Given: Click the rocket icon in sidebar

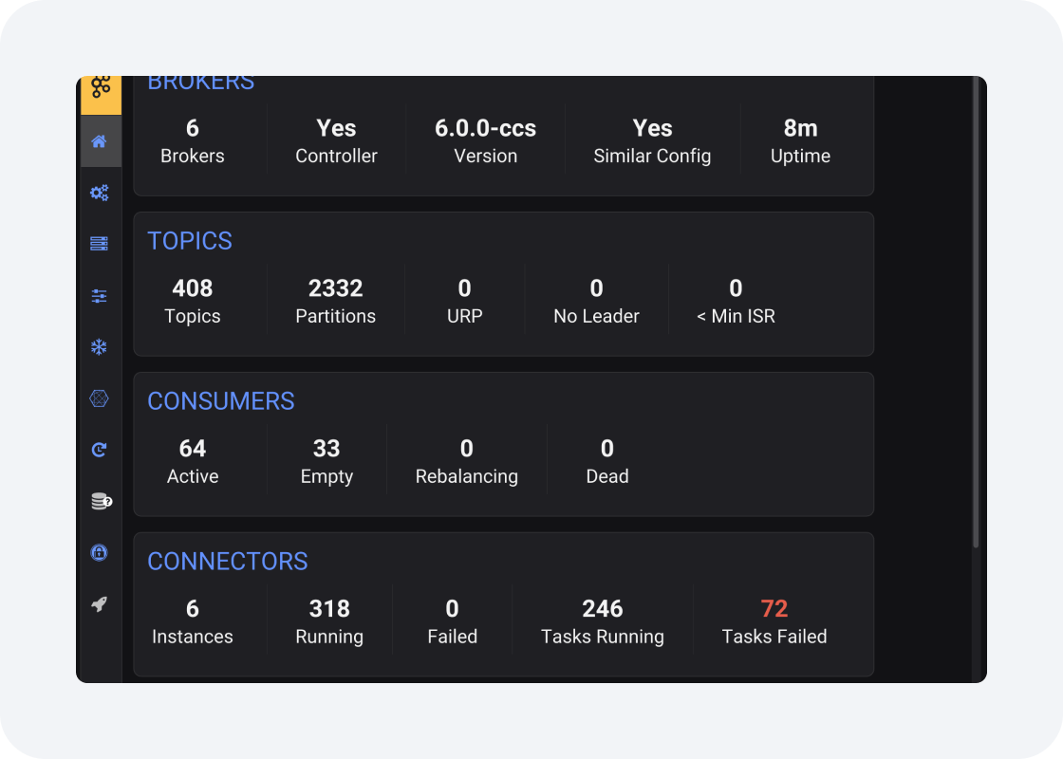Looking at the screenshot, I should click(x=100, y=604).
